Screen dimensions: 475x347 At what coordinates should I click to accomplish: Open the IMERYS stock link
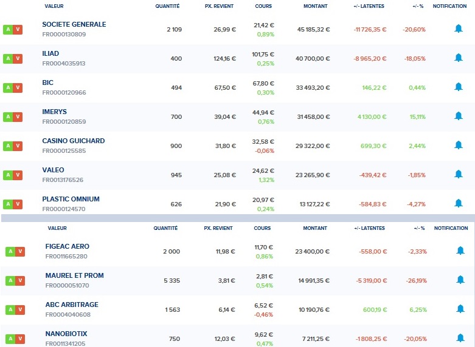(55, 112)
